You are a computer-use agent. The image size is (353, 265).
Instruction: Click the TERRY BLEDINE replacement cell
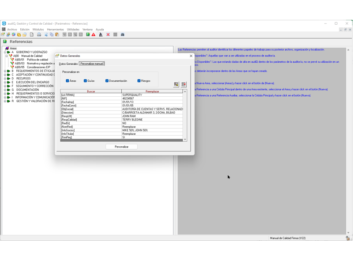click(152, 120)
